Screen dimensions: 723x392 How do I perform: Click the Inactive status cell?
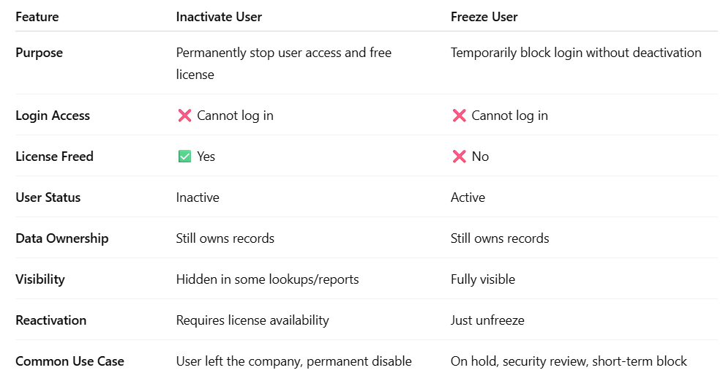tap(198, 197)
